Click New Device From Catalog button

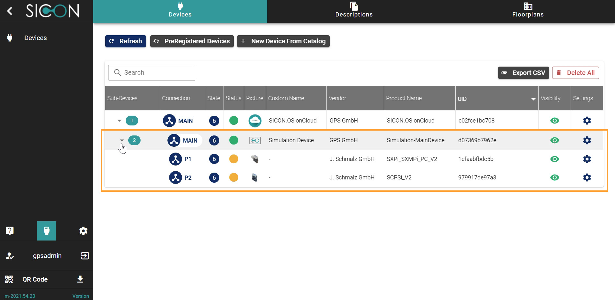[283, 41]
